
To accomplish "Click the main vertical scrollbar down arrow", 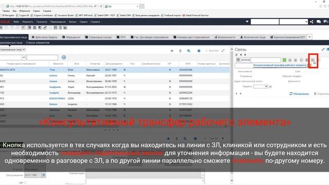I will coord(232,180).
